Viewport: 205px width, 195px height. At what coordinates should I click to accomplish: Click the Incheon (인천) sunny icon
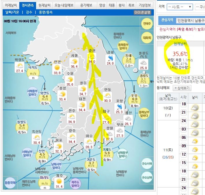[57, 67]
